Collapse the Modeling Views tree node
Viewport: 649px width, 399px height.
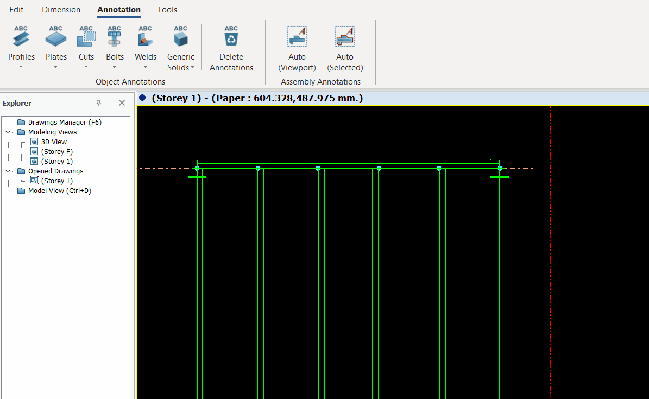tap(8, 132)
